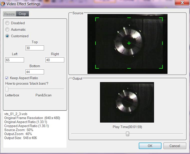Viewport: 190px width, 154px height.
Task: Select the Disabled crop option
Action: tap(7, 23)
